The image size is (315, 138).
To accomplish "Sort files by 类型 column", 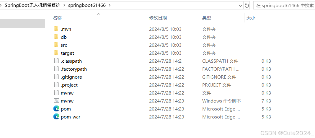I will click(207, 18).
